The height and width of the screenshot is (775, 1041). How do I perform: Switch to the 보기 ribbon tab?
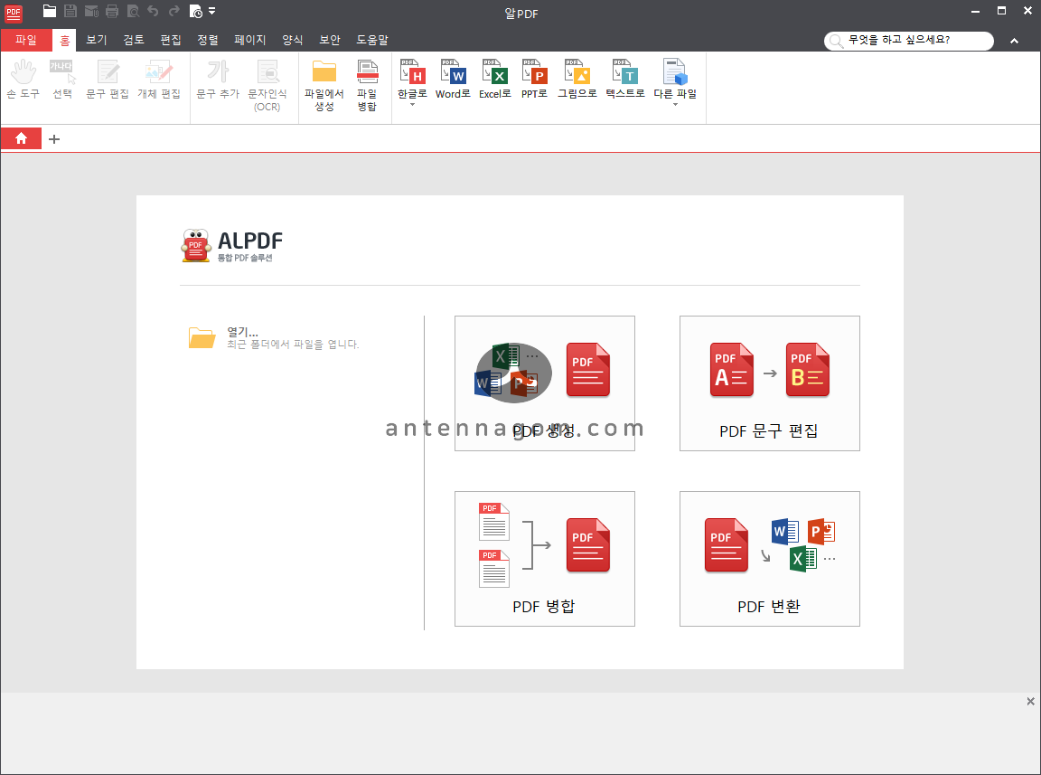click(x=97, y=40)
